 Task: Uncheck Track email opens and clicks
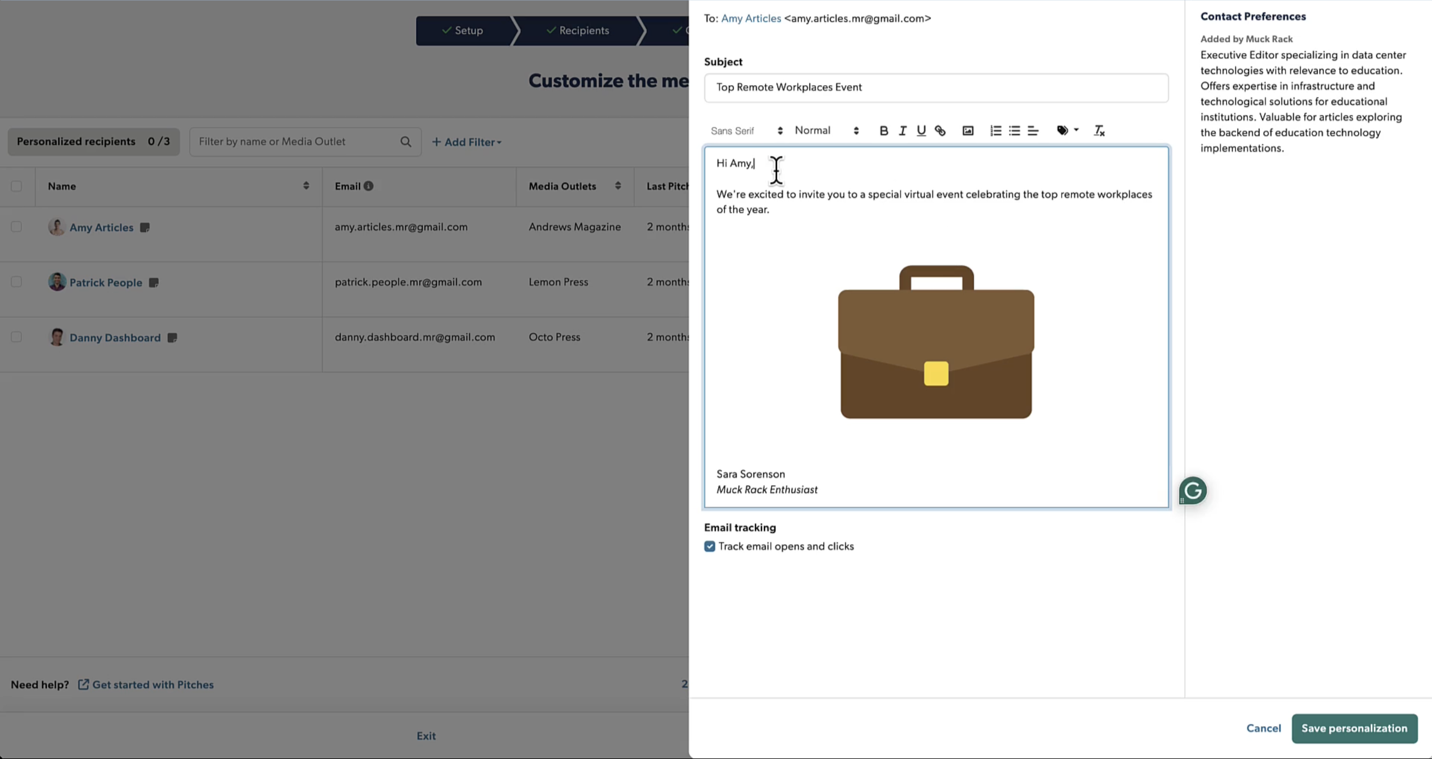(x=710, y=546)
